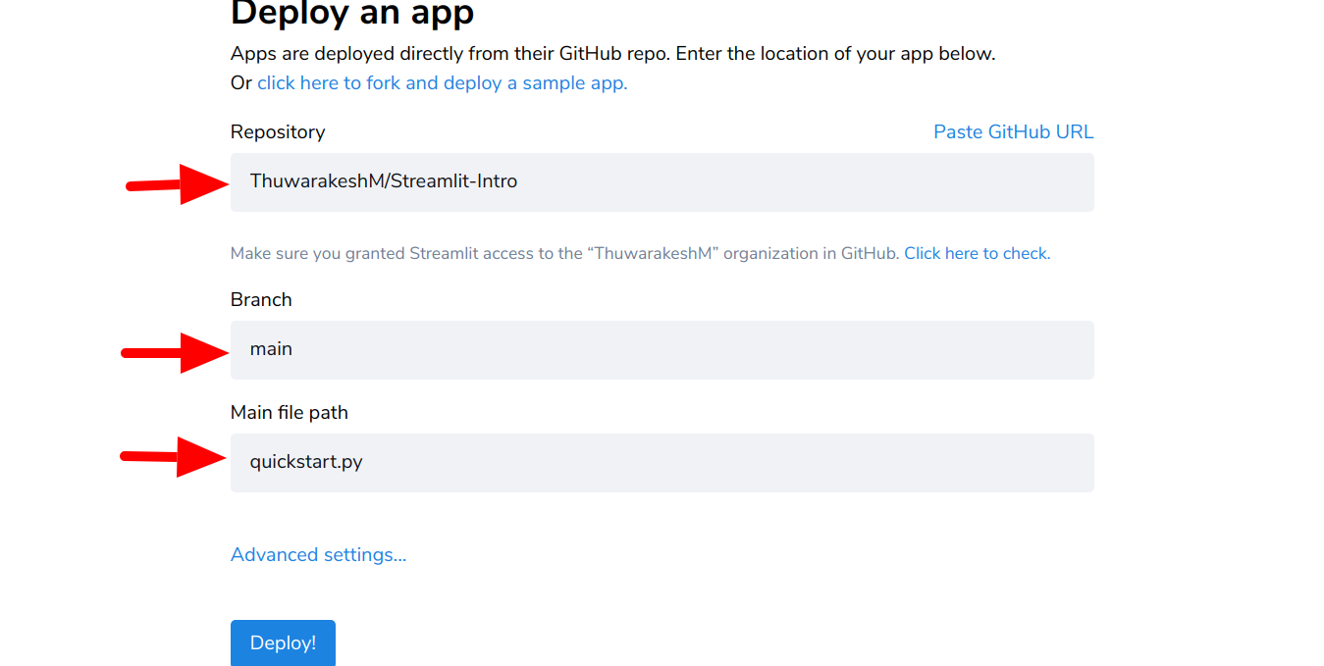This screenshot has width=1324, height=666.
Task: Expand the Advanced settings link
Action: click(318, 555)
